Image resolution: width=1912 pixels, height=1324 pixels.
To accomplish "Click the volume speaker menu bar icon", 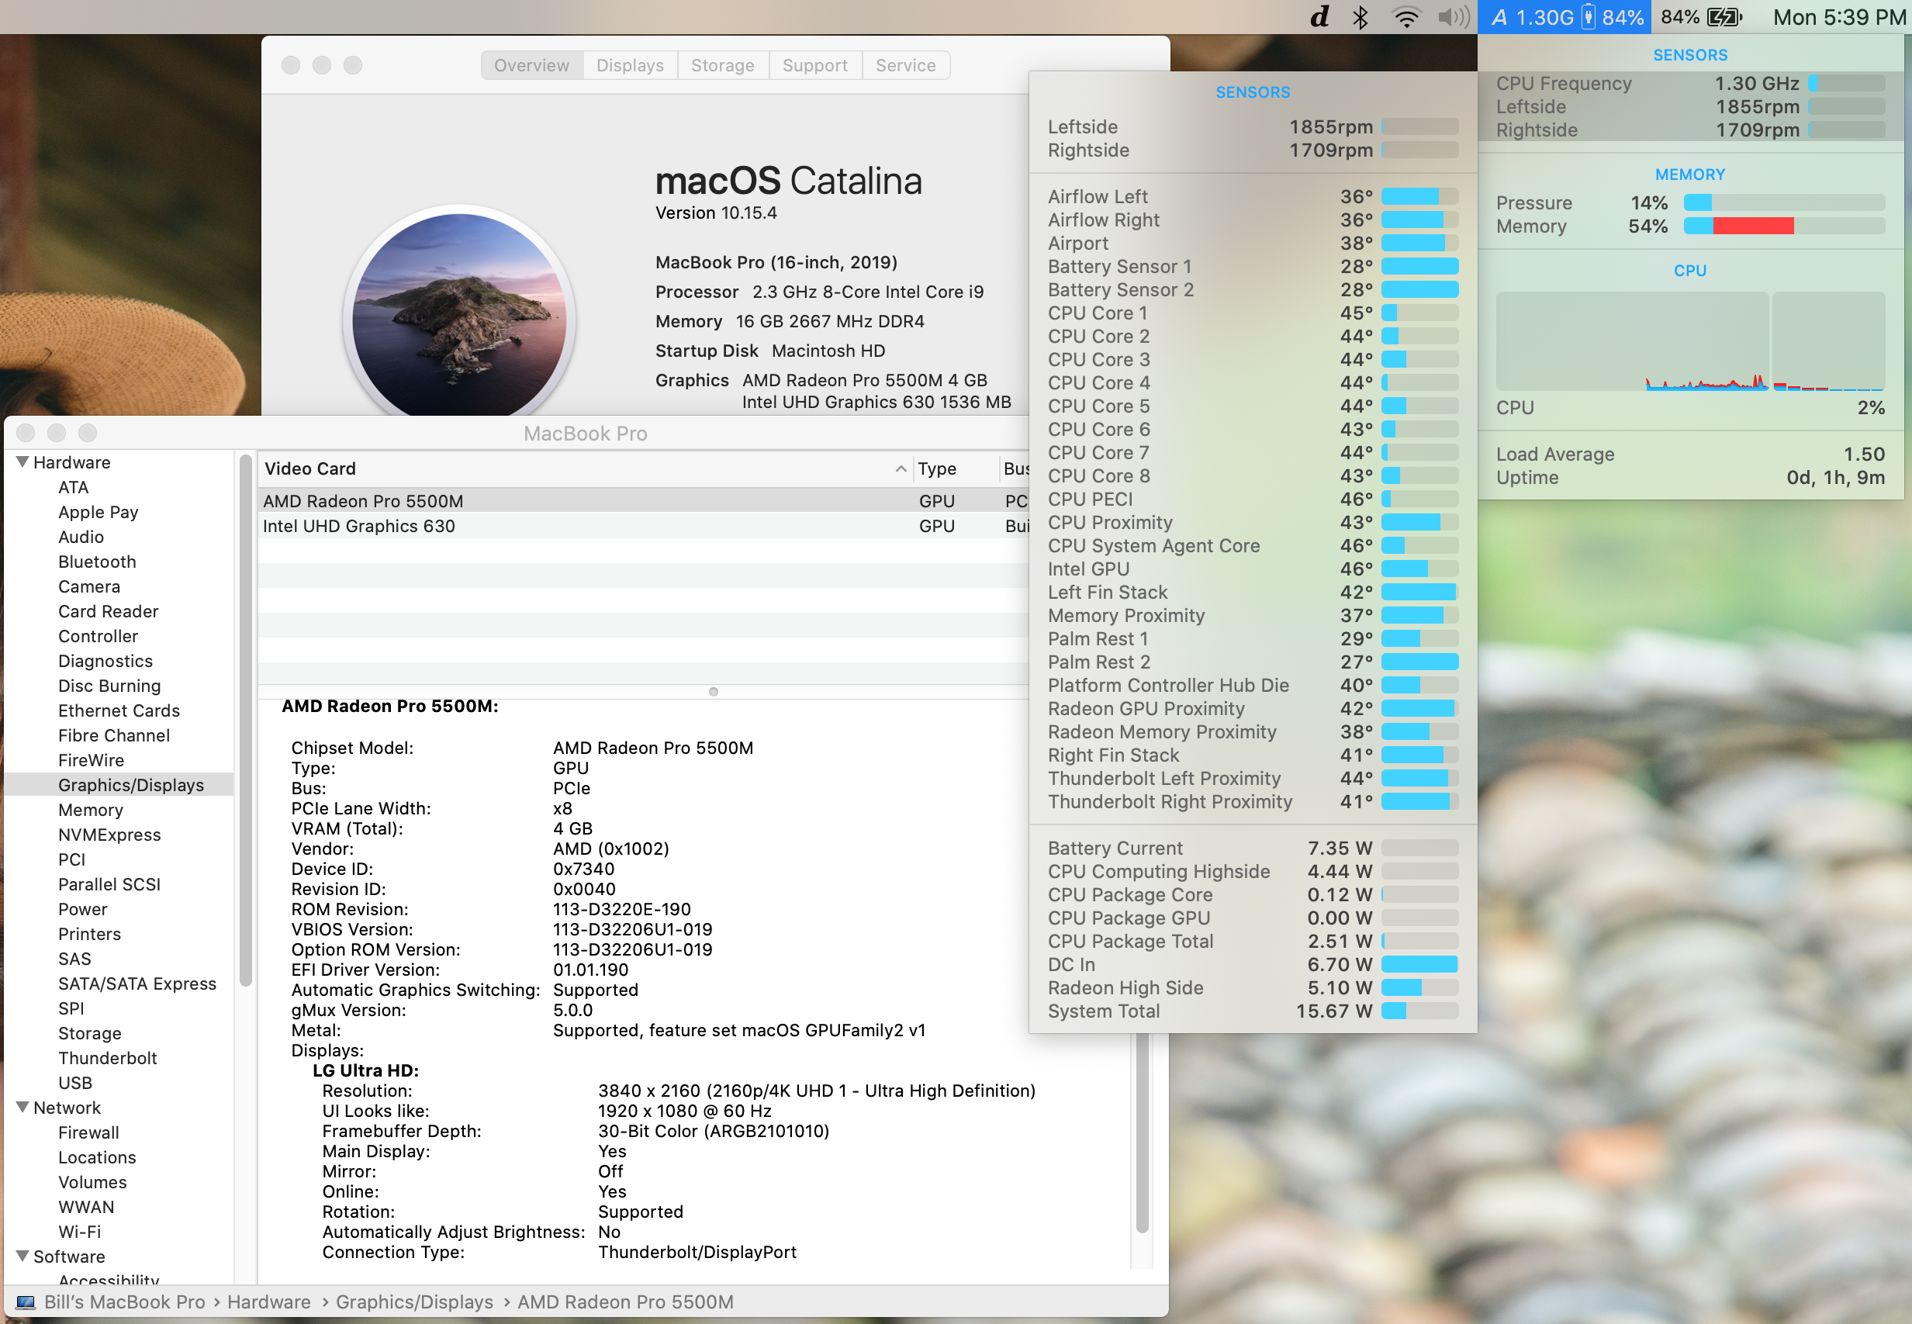I will tap(1453, 17).
